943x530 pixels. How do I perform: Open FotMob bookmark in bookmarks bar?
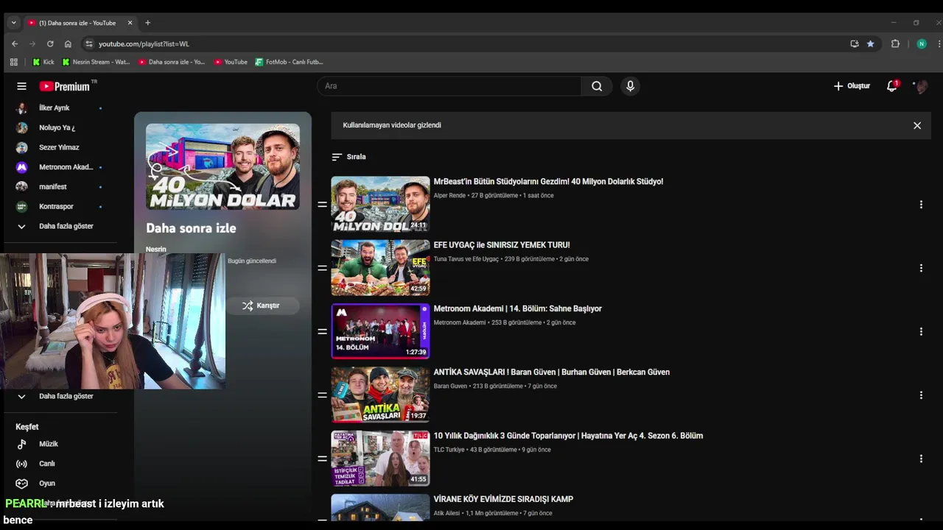click(x=290, y=62)
